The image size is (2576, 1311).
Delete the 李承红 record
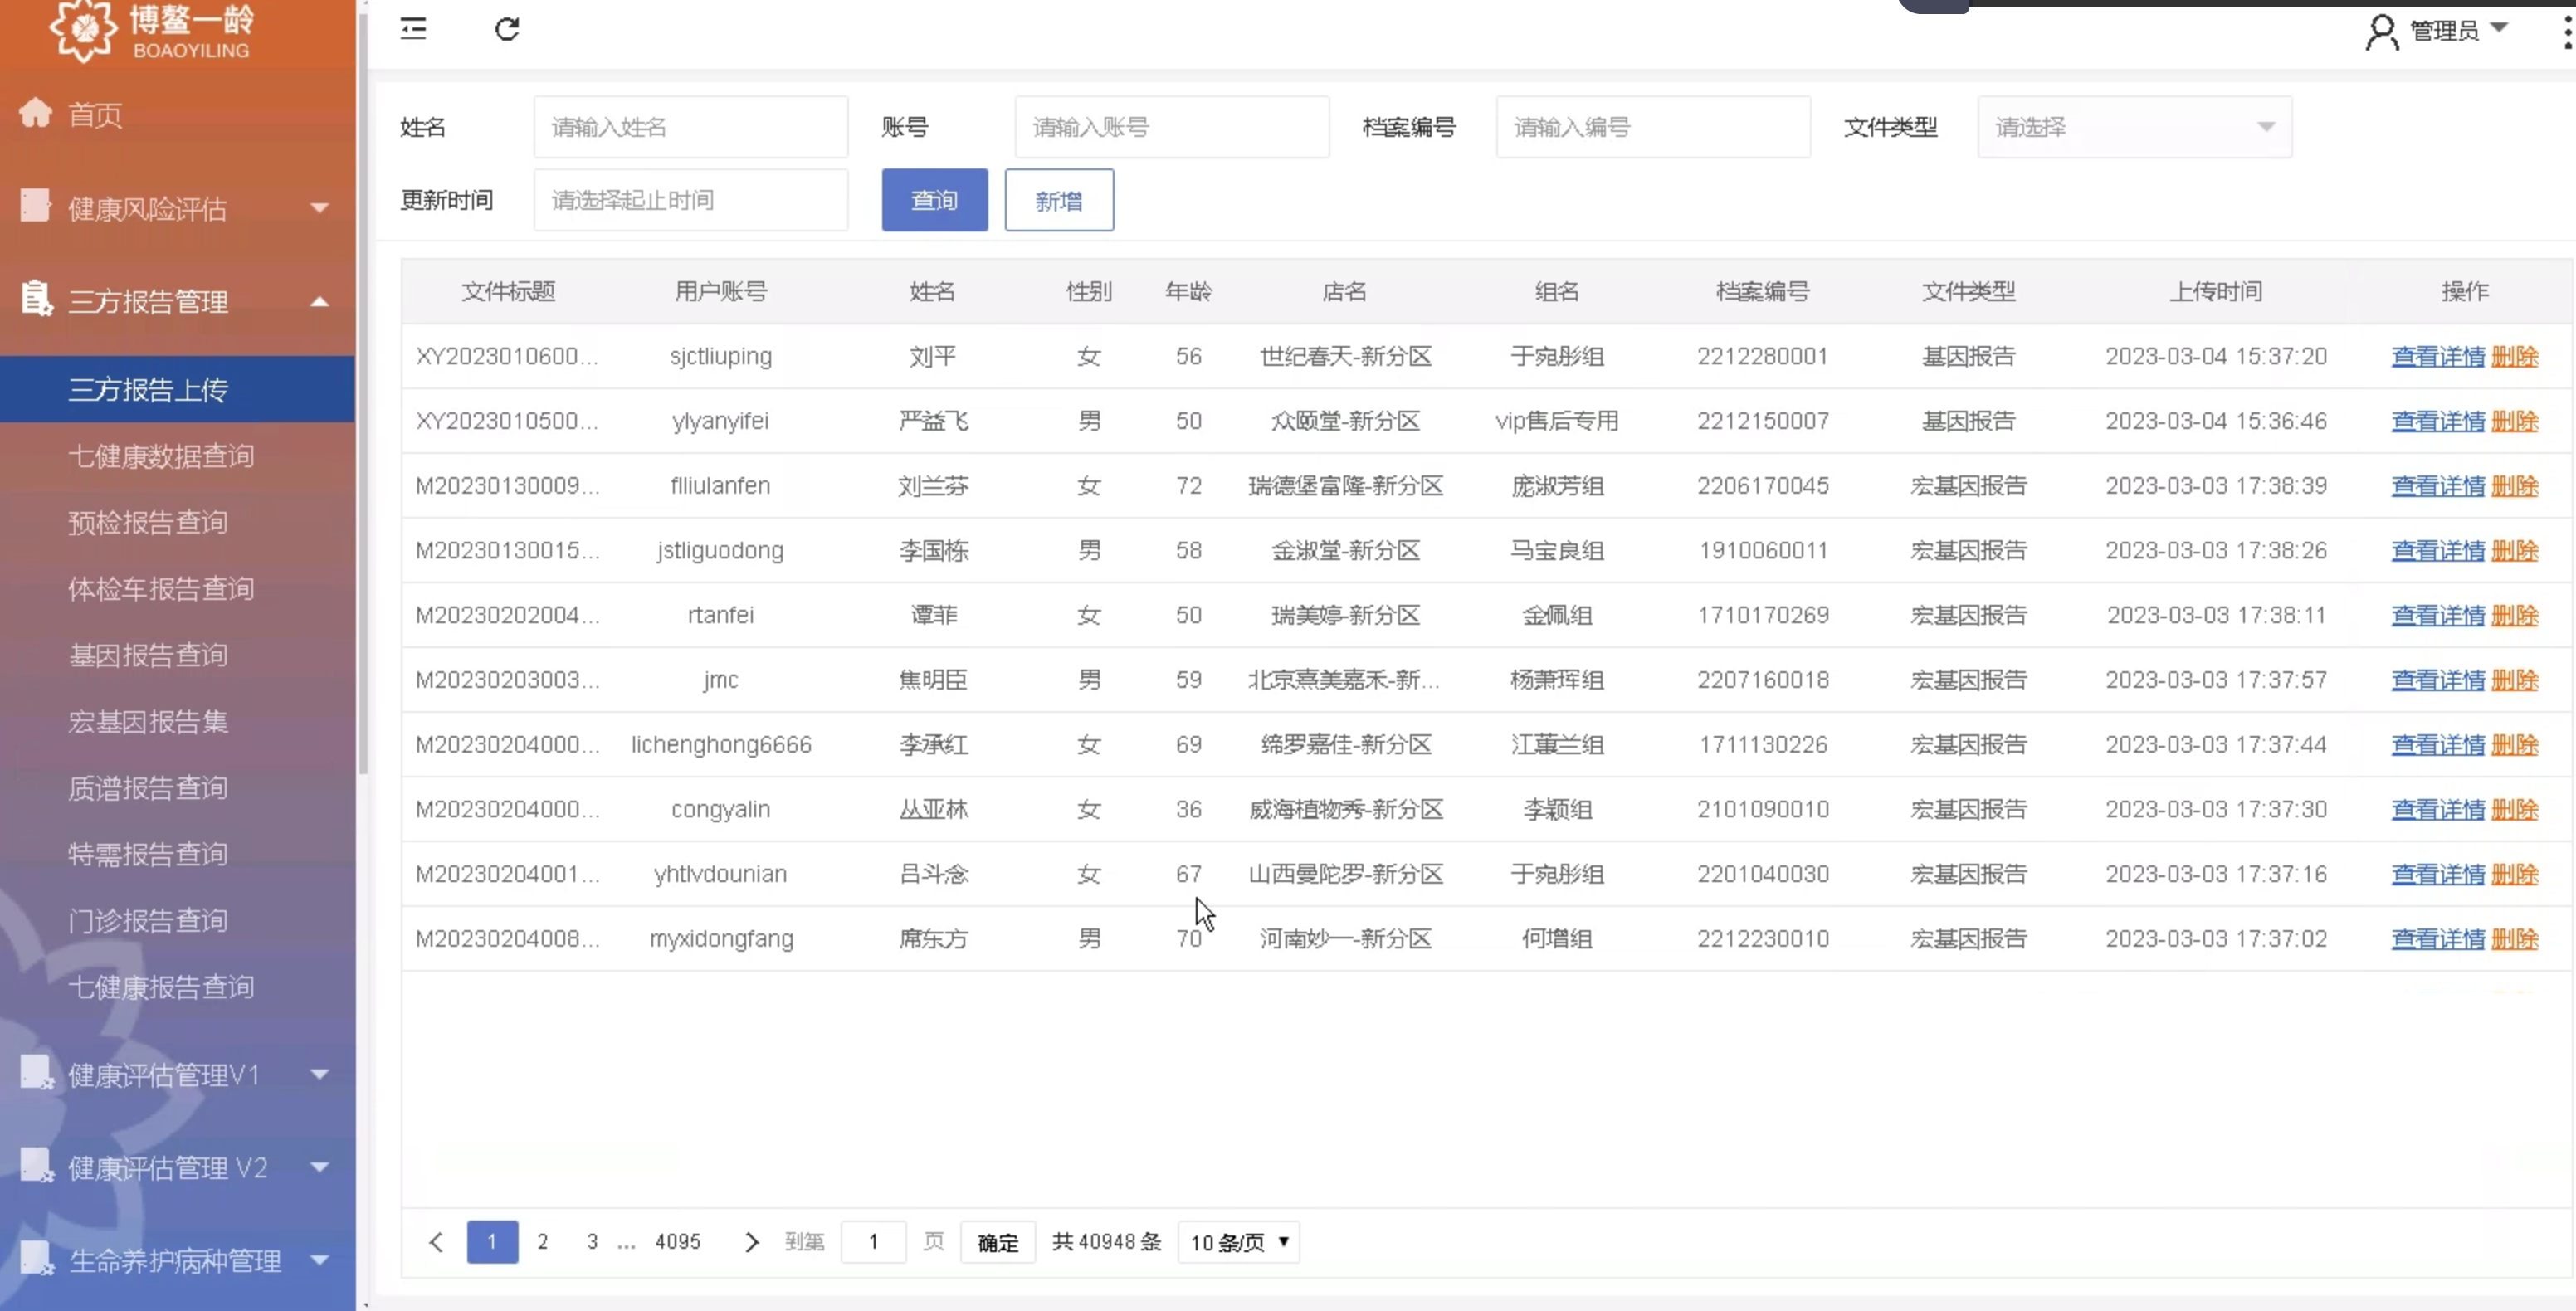click(x=2515, y=745)
